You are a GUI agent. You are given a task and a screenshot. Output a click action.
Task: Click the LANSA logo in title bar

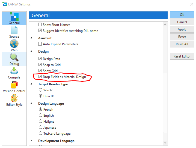[x=4, y=4]
